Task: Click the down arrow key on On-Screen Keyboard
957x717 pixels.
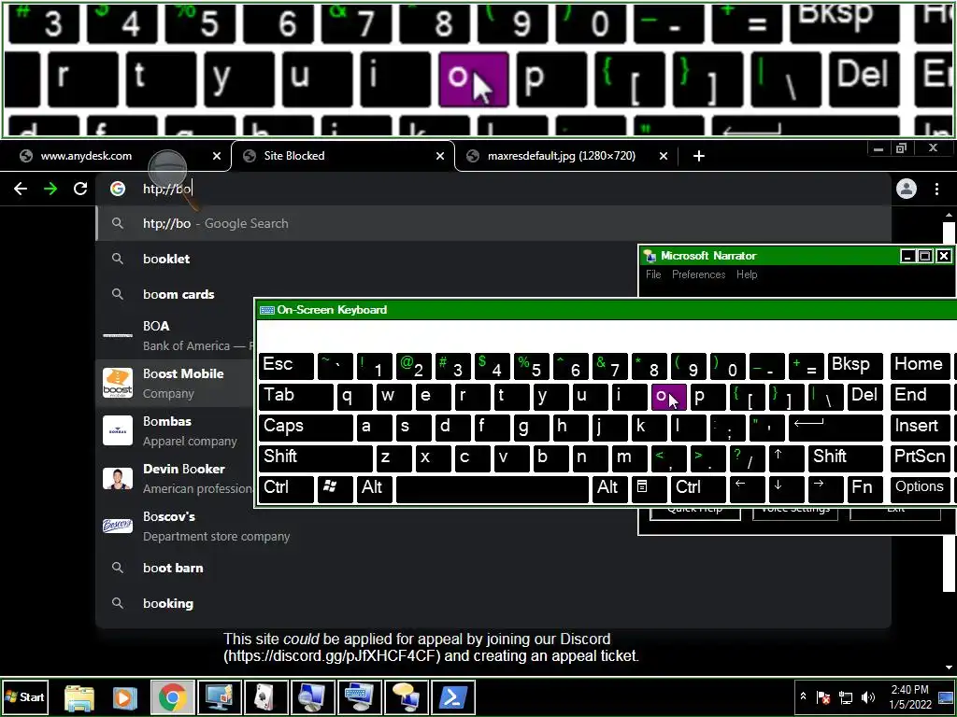Action: (x=786, y=489)
